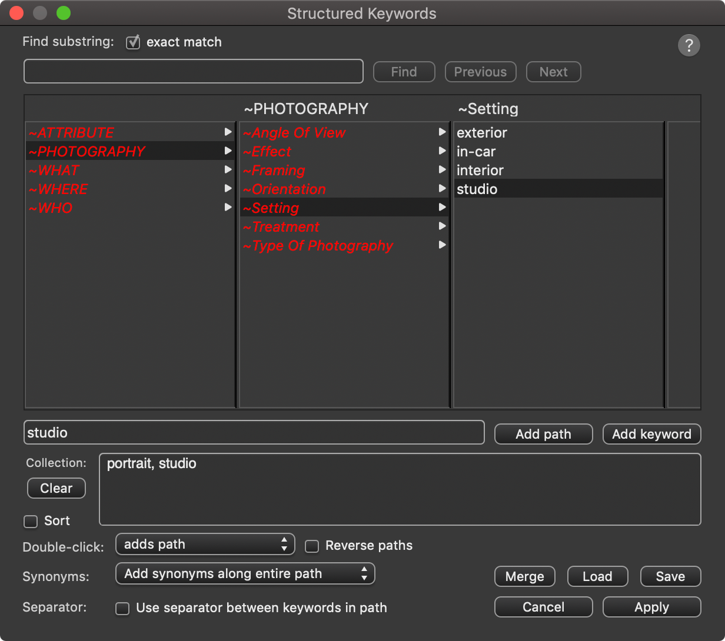Select the in-car keyword
Screen dimensions: 725x641
coord(558,151)
